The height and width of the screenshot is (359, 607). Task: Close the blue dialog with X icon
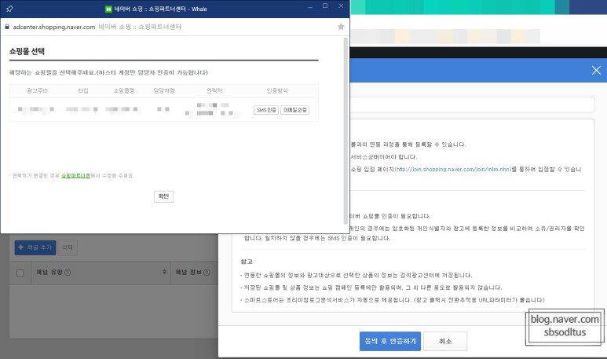click(596, 70)
